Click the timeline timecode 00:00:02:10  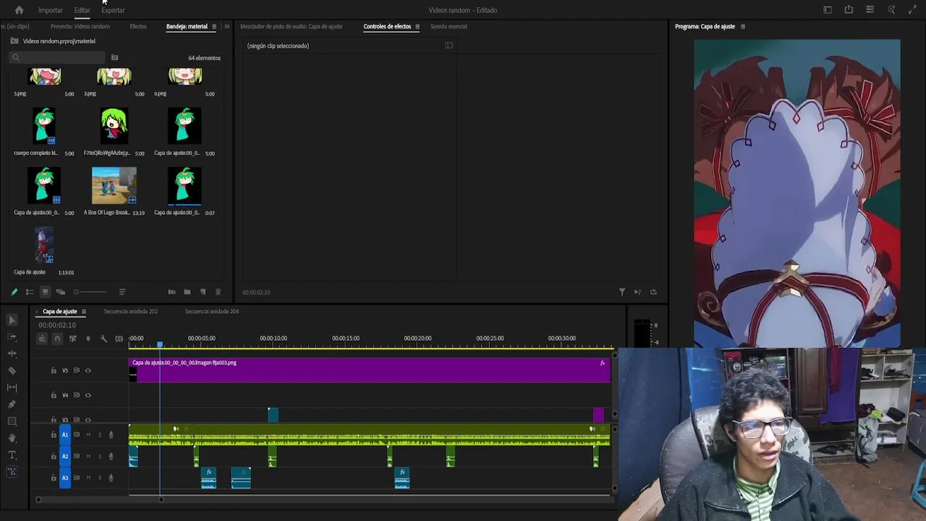pos(57,326)
